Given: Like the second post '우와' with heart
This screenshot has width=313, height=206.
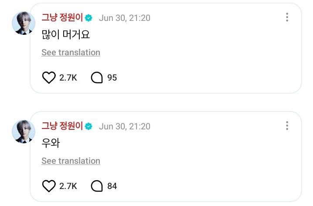Looking at the screenshot, I should [49, 186].
